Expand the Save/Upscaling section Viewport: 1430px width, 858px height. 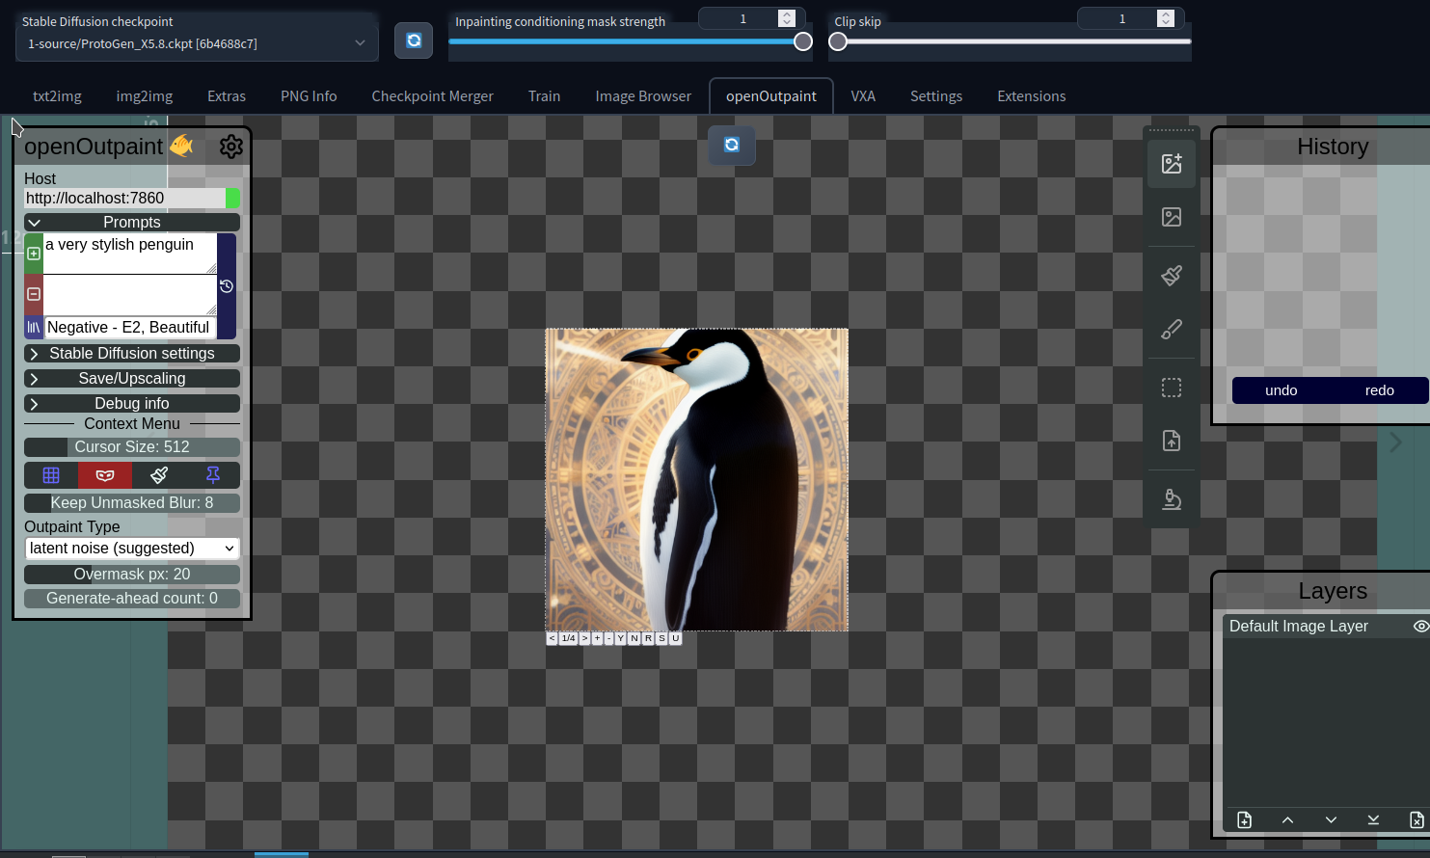pyautogui.click(x=132, y=378)
